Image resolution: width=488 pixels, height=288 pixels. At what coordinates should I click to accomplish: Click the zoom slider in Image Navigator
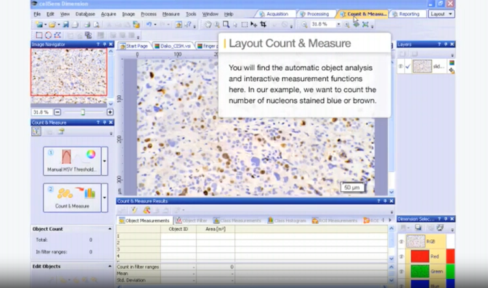(83, 112)
